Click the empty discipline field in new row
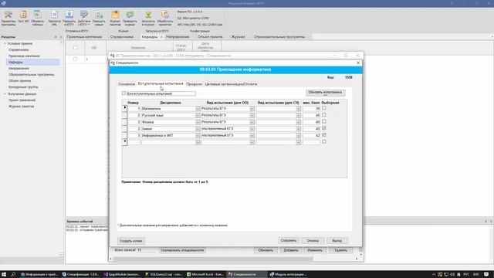Viewport: 494px width, 278px height. (168, 142)
